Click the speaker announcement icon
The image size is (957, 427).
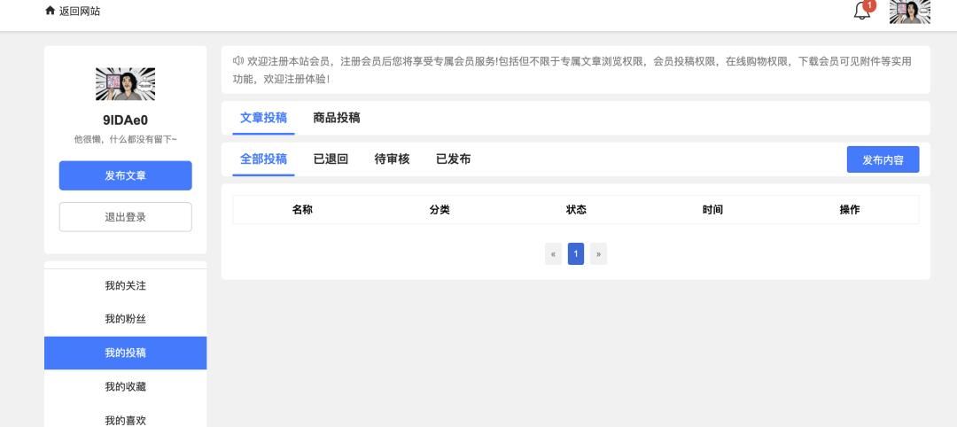coord(238,61)
